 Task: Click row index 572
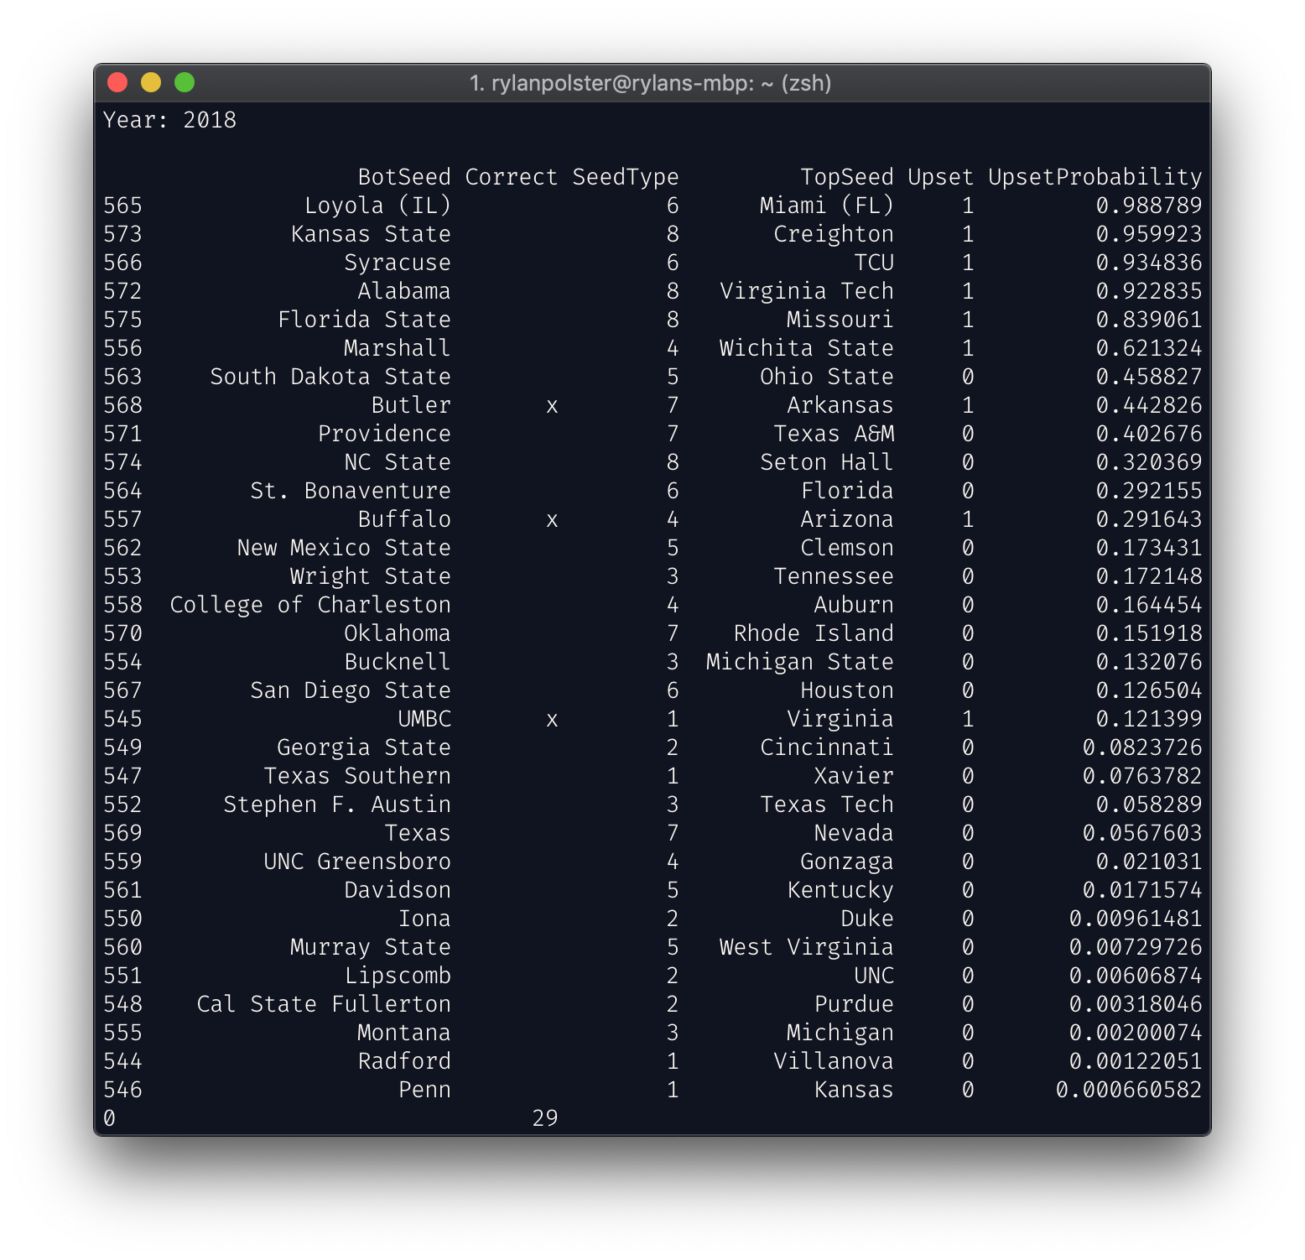point(122,291)
